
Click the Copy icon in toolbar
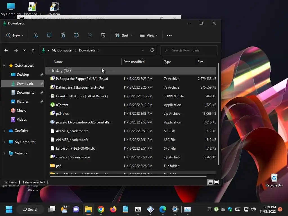[49, 35]
